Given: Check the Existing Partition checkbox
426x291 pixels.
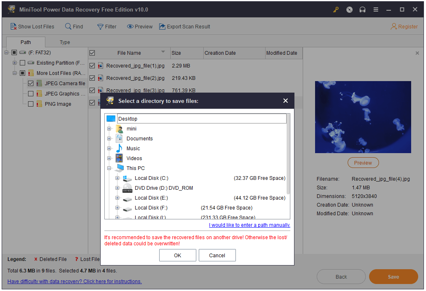Looking at the screenshot, I should pos(23,63).
